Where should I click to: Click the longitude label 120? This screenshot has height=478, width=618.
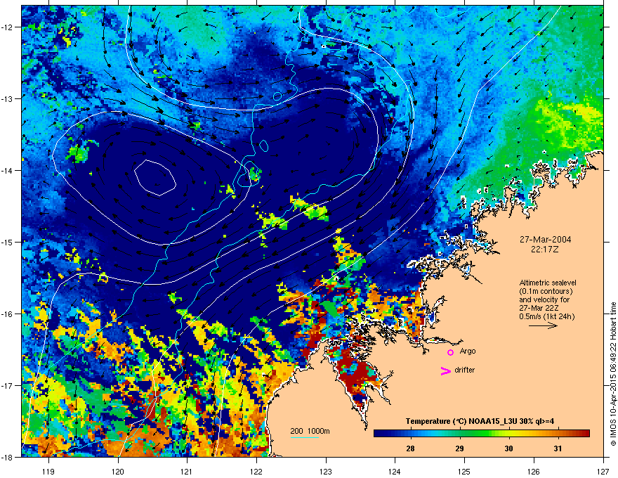118,471
